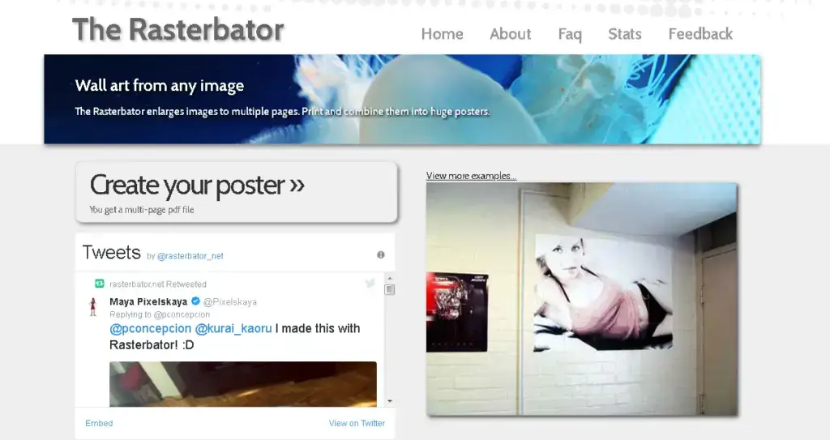
Task: Open the Feedback page
Action: tap(700, 34)
